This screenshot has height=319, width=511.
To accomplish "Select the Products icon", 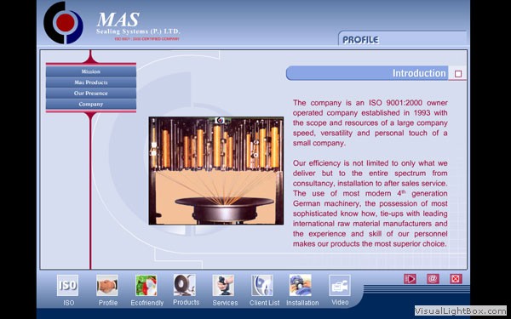I will [185, 285].
